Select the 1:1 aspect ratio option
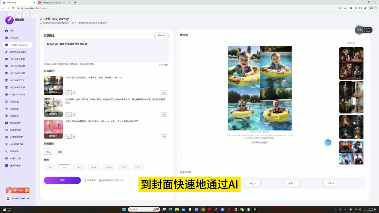 tap(49, 167)
